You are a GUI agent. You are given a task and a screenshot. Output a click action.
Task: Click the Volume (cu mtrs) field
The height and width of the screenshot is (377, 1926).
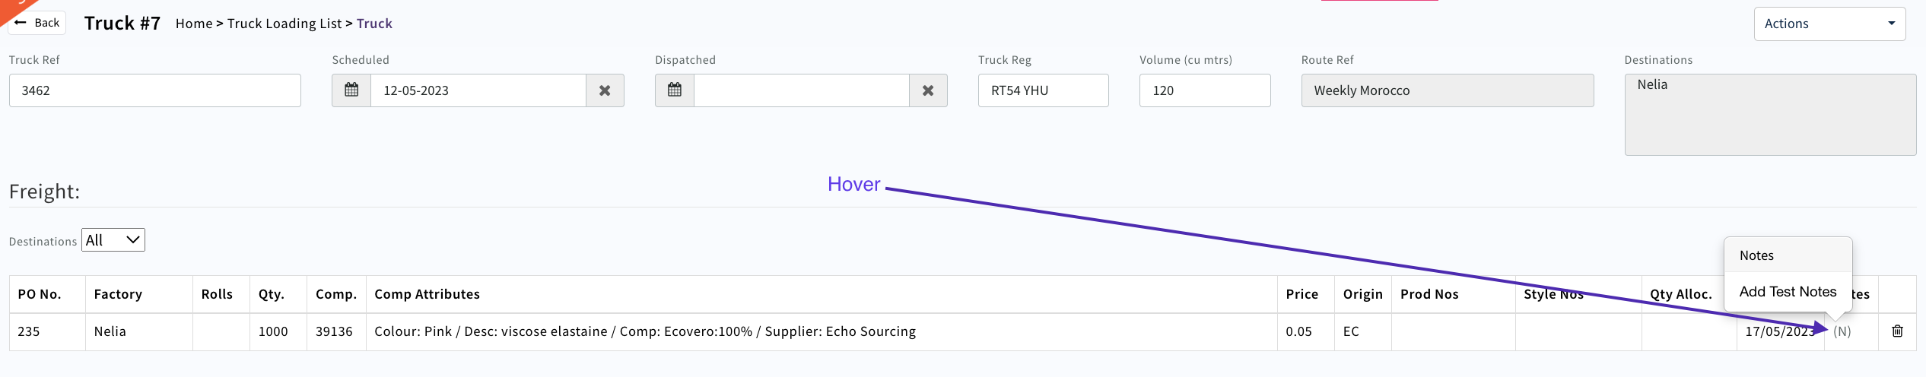pos(1204,90)
